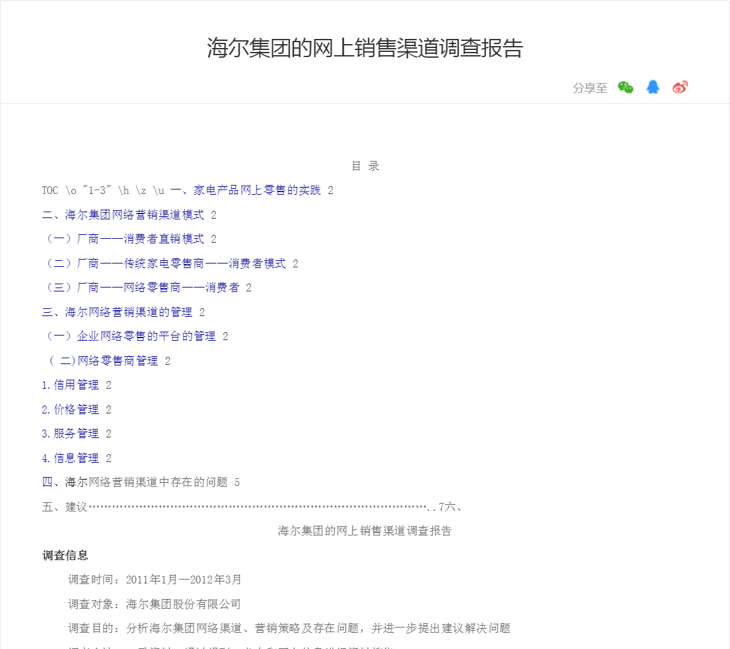Open the 4.信息管理 entry
730x649 pixels.
point(70,458)
